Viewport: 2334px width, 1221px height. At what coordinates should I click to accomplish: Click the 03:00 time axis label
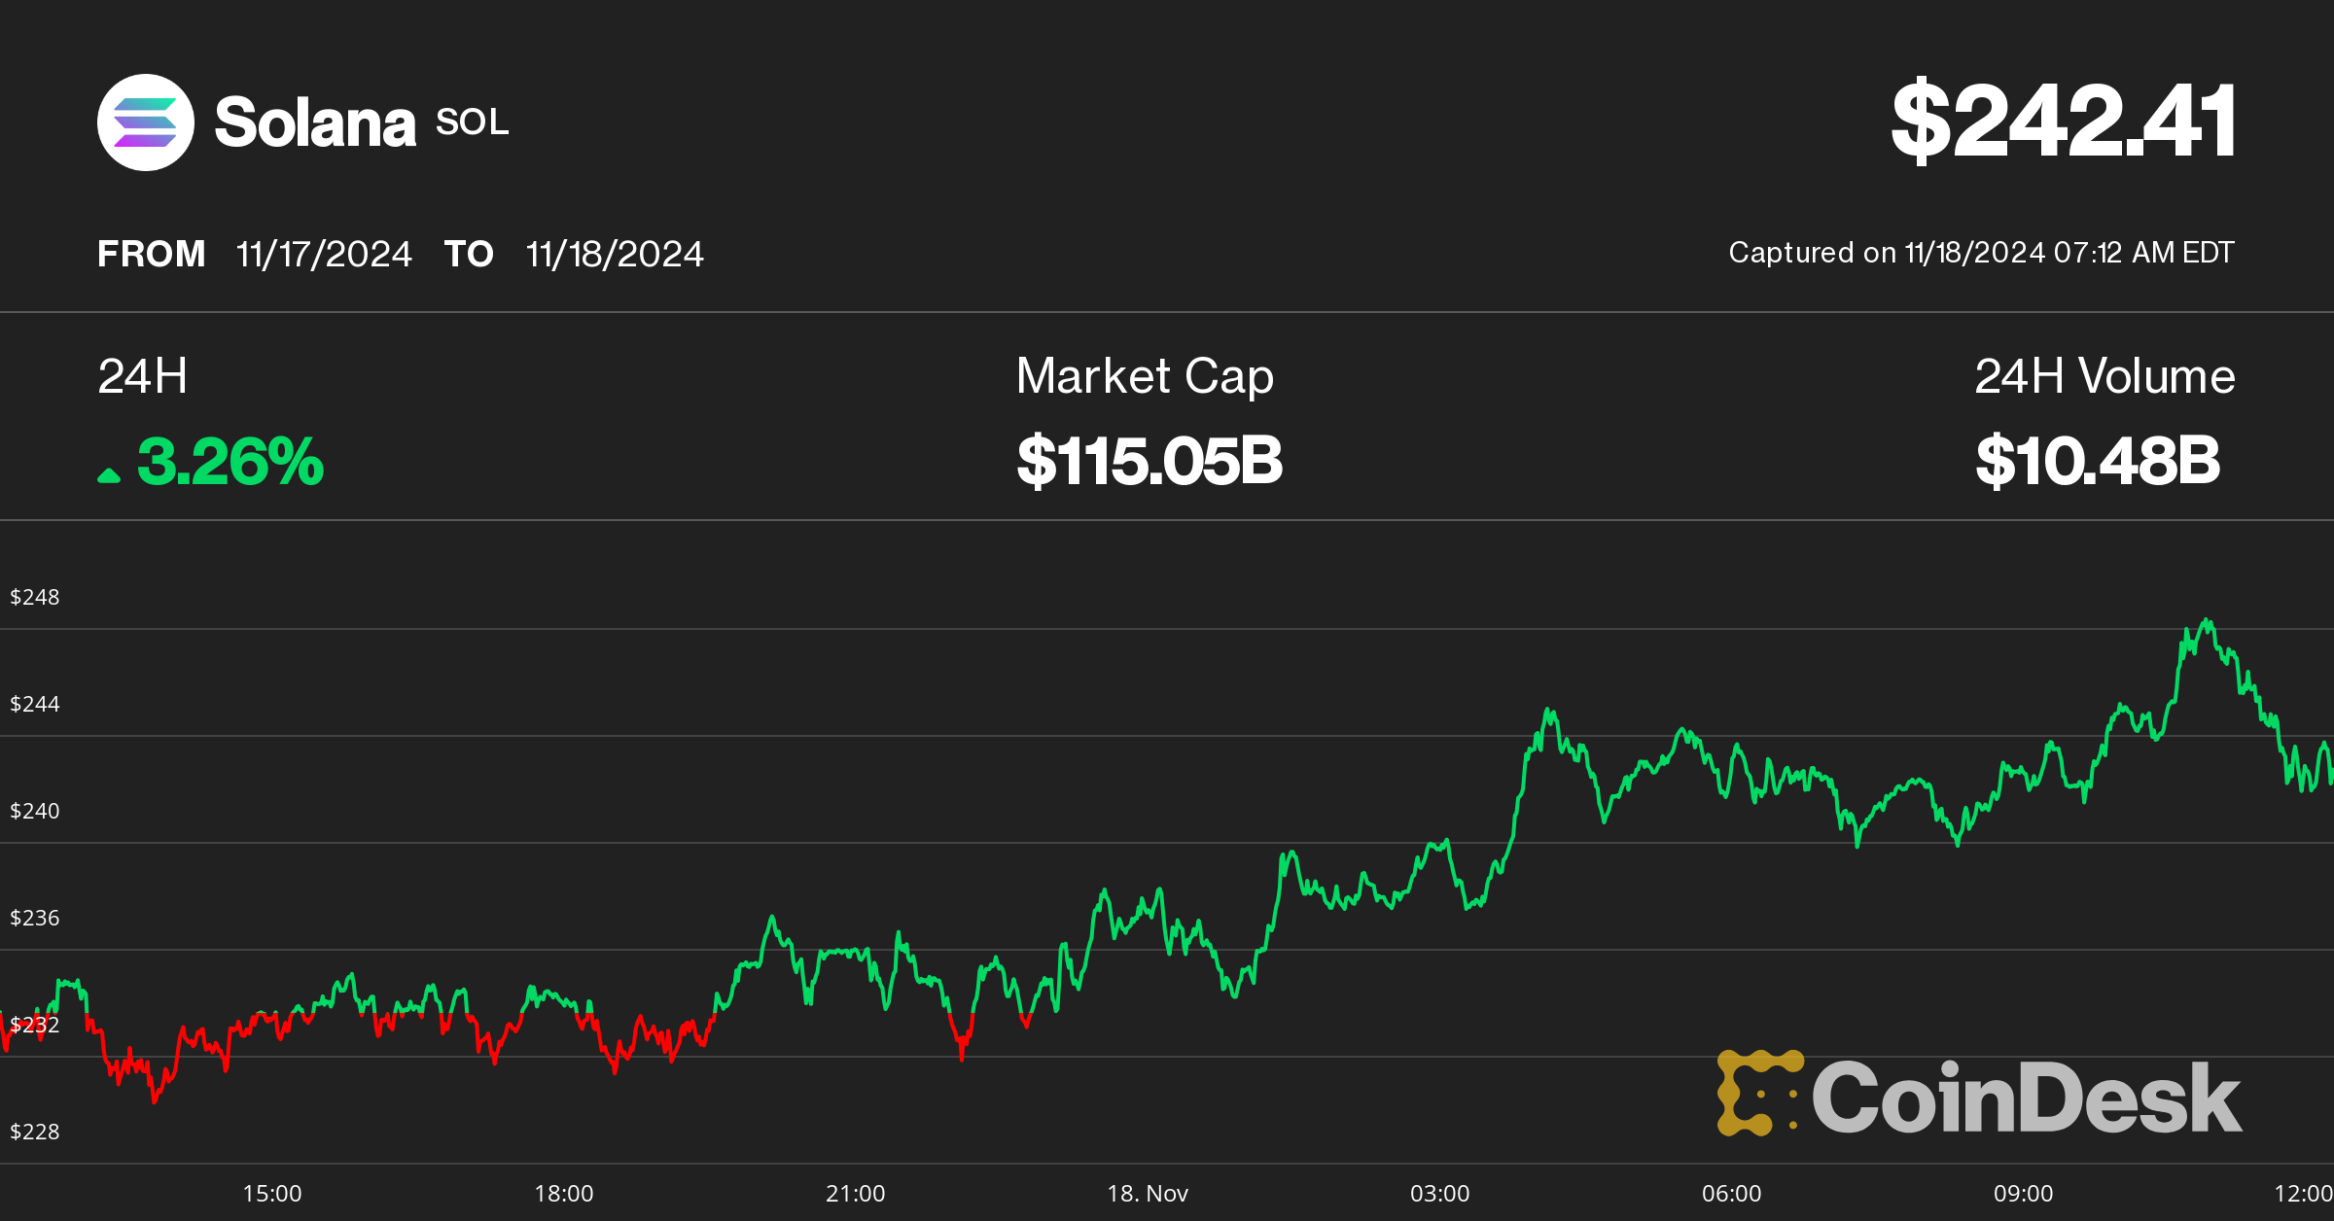pyautogui.click(x=1439, y=1193)
